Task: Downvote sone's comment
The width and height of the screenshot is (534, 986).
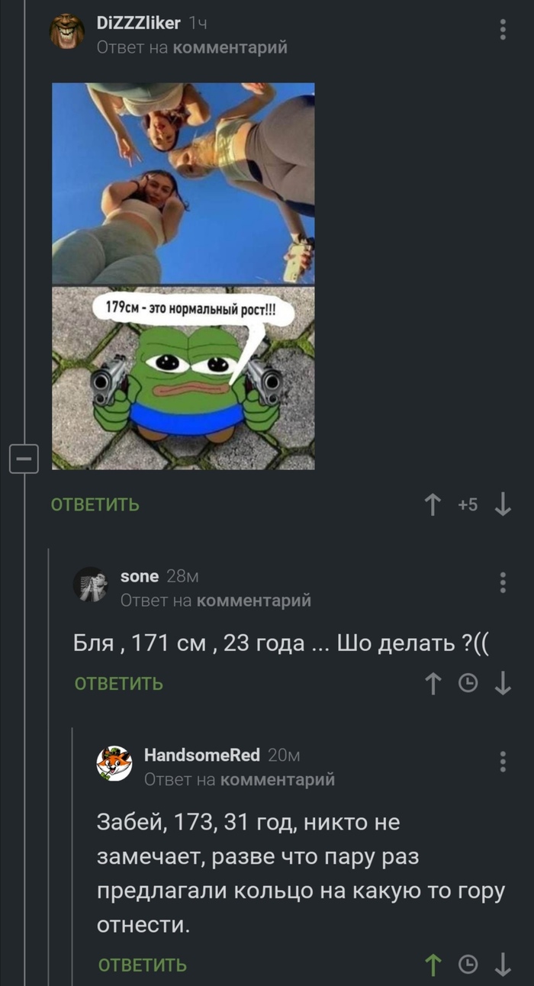Action: click(503, 683)
